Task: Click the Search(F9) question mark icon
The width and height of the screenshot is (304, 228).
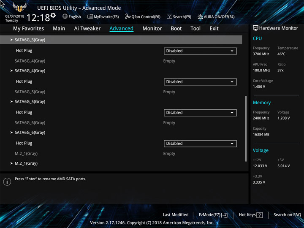Action: [169, 16]
